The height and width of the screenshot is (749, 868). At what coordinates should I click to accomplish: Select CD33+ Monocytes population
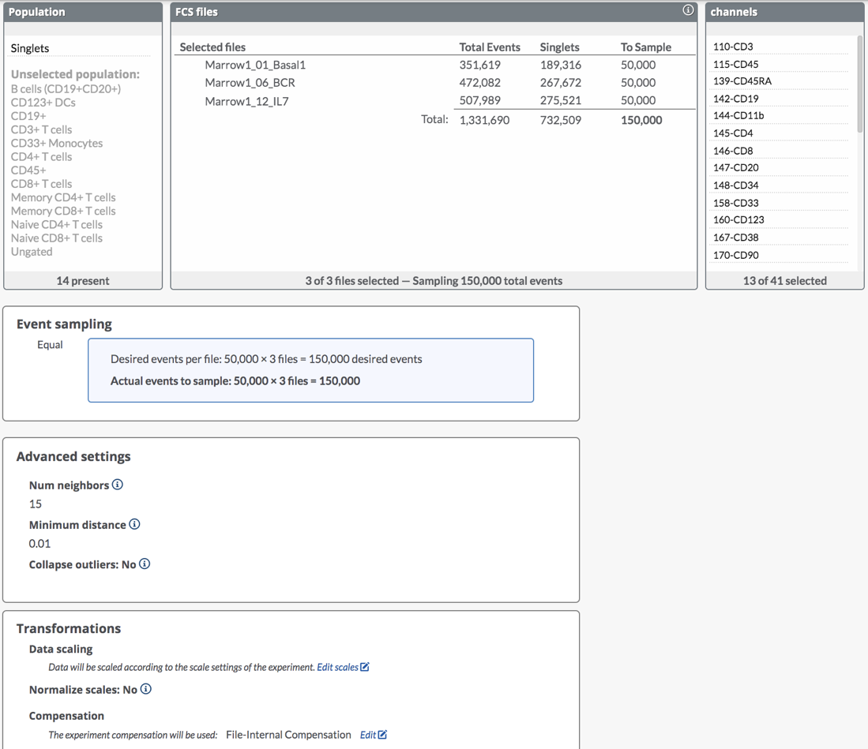tap(57, 144)
